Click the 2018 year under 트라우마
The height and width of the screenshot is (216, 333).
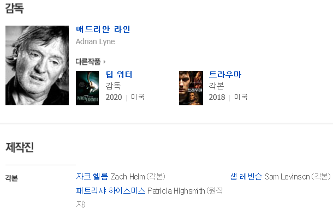[x=217, y=97]
